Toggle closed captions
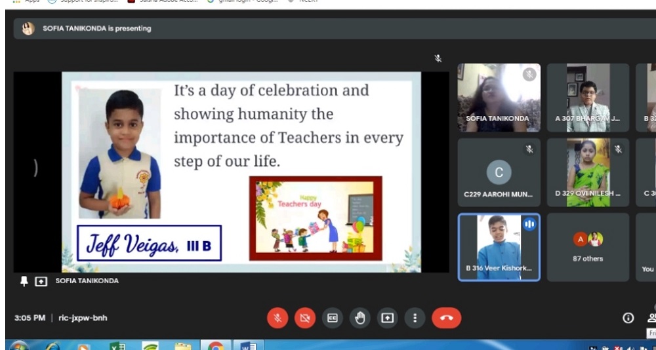 tap(333, 318)
